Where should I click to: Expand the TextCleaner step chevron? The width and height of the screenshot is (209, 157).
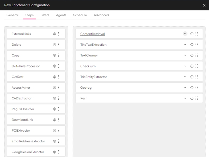click(x=185, y=56)
